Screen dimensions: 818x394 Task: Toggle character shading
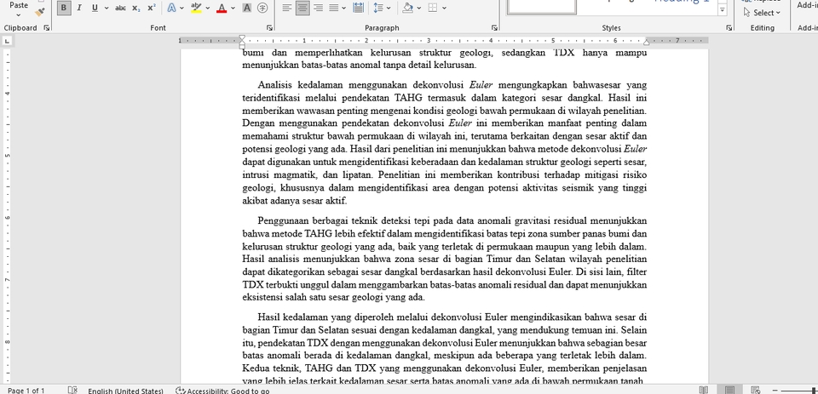pos(247,8)
